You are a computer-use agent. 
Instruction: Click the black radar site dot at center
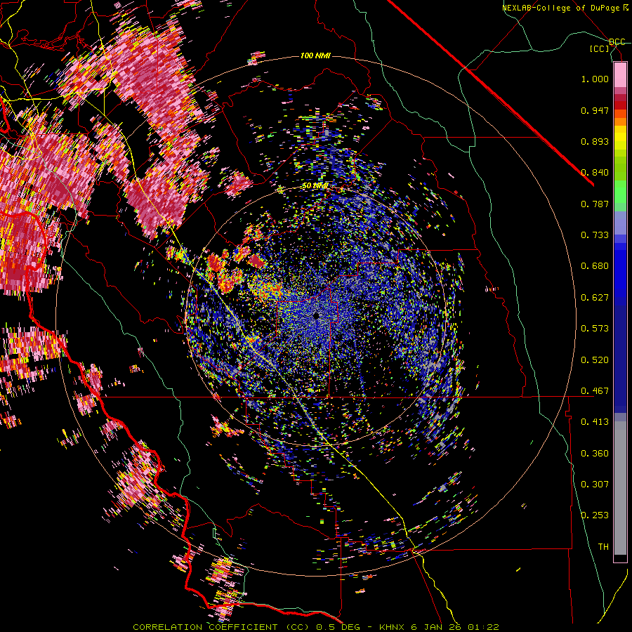(317, 317)
